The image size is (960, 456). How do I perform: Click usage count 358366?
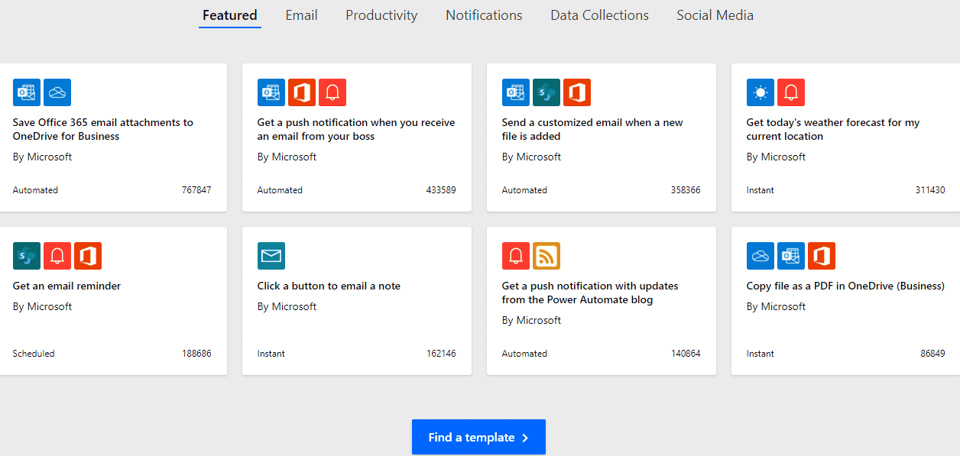(x=686, y=190)
